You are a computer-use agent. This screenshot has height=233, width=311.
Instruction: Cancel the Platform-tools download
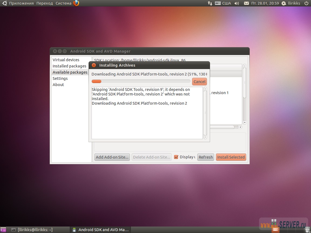point(199,81)
